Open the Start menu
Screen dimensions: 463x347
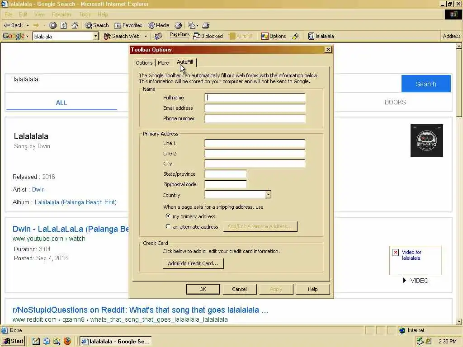tap(13, 342)
